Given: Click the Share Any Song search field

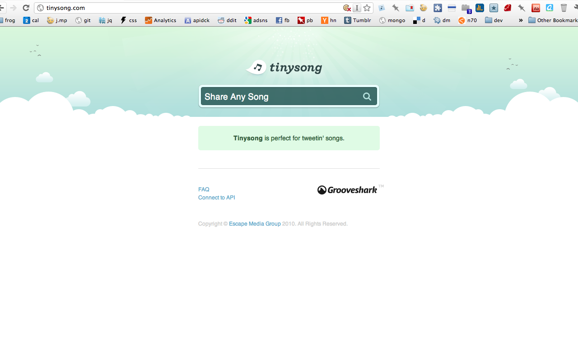Looking at the screenshot, I should [x=289, y=97].
